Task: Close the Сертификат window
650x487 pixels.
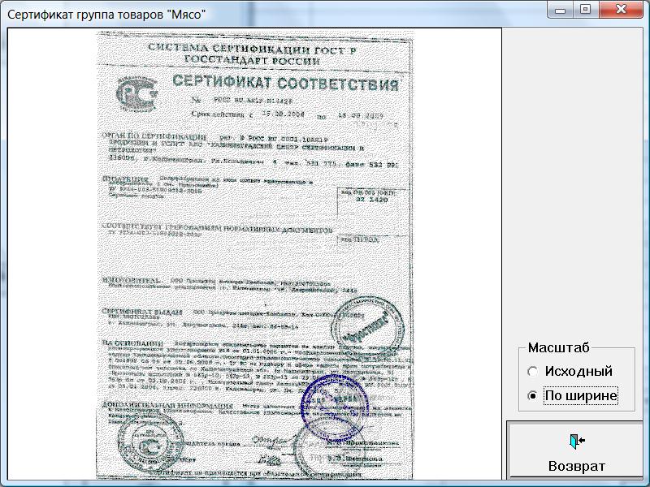Action: tap(621, 10)
